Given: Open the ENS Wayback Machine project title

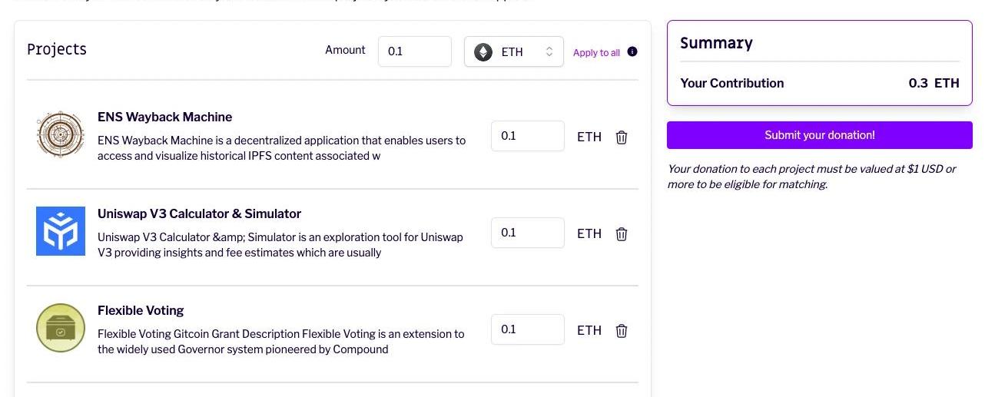Looking at the screenshot, I should (x=164, y=117).
